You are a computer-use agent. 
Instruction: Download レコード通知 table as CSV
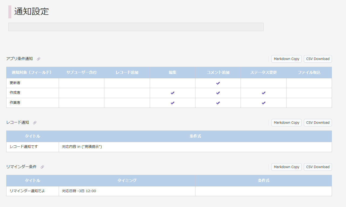click(318, 123)
